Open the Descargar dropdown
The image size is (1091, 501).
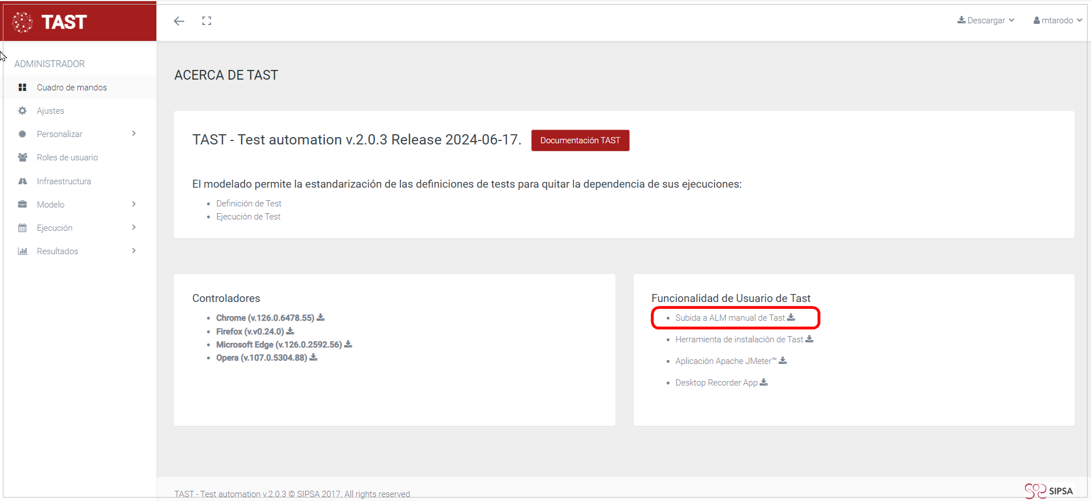coord(986,20)
